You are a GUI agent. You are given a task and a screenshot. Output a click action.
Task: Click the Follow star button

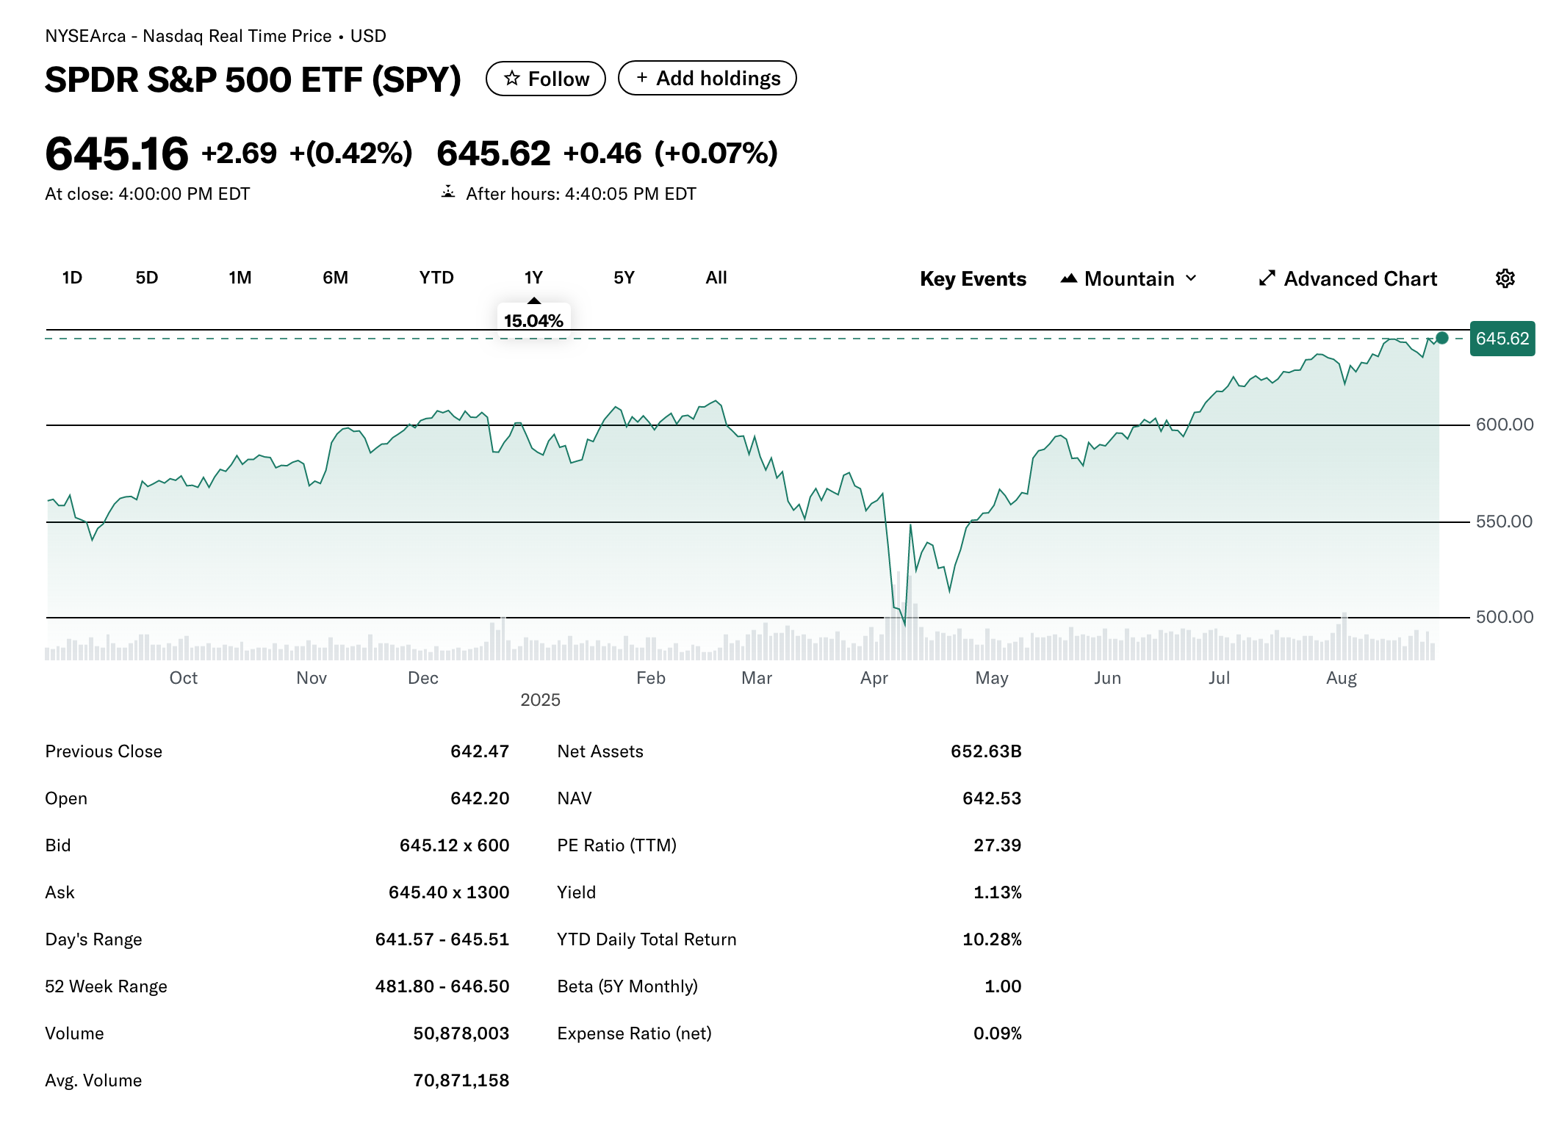point(546,79)
